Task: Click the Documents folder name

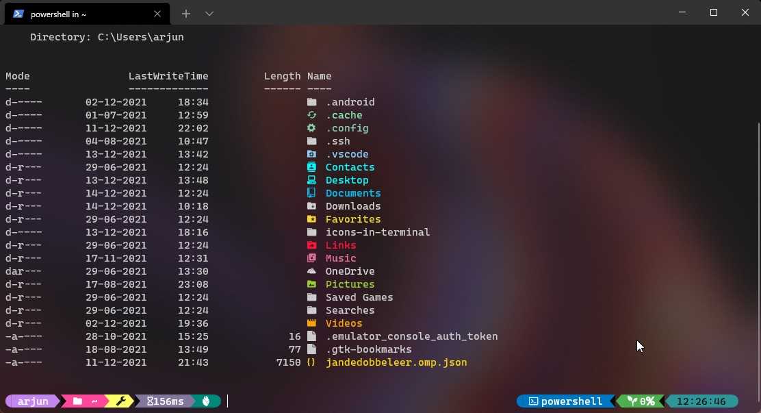Action: (353, 193)
